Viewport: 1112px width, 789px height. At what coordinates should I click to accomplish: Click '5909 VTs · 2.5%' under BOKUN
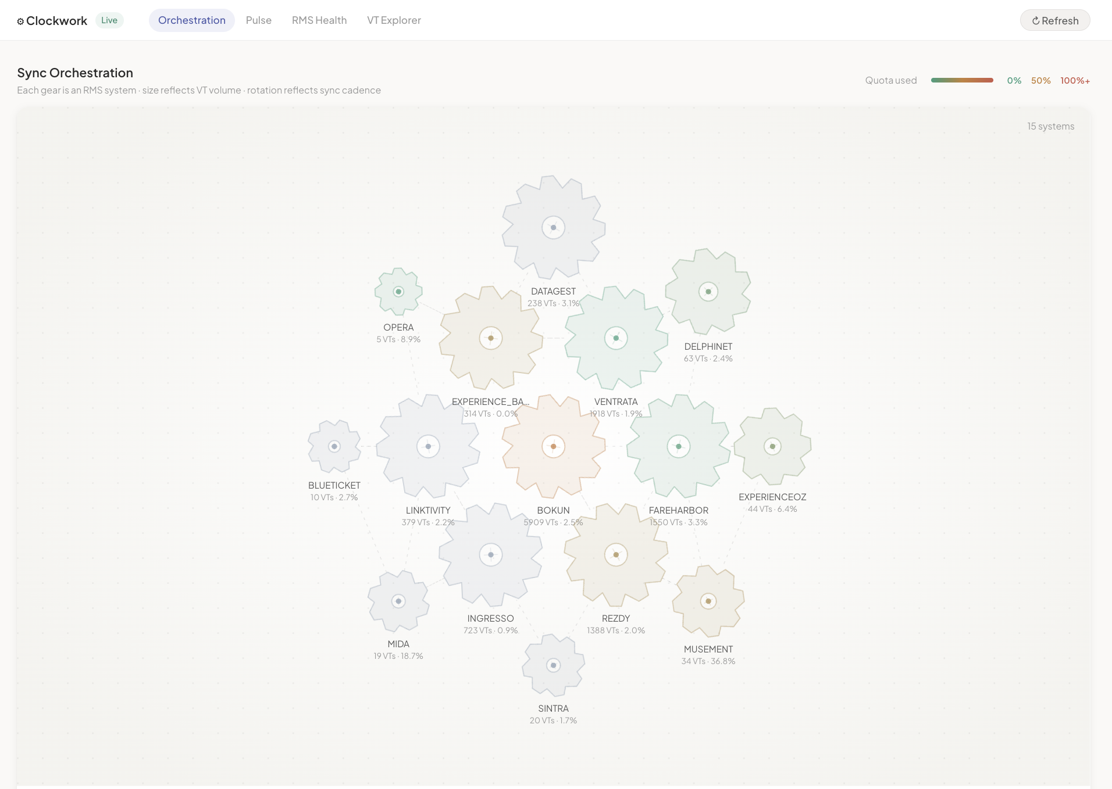click(x=554, y=522)
